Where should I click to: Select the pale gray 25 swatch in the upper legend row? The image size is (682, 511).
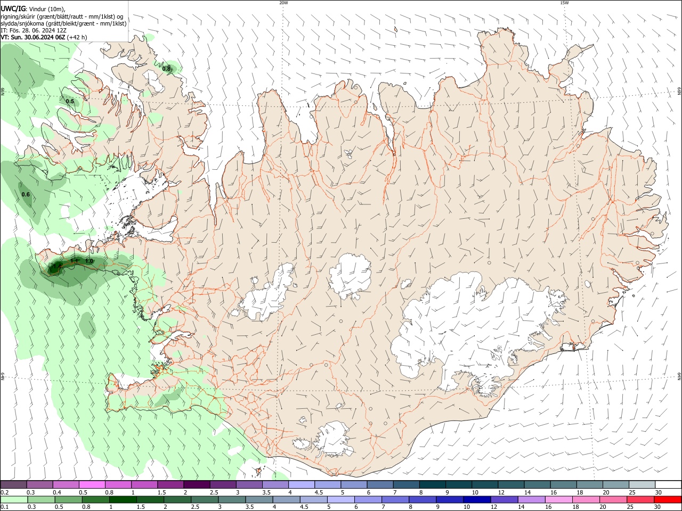[642, 485]
